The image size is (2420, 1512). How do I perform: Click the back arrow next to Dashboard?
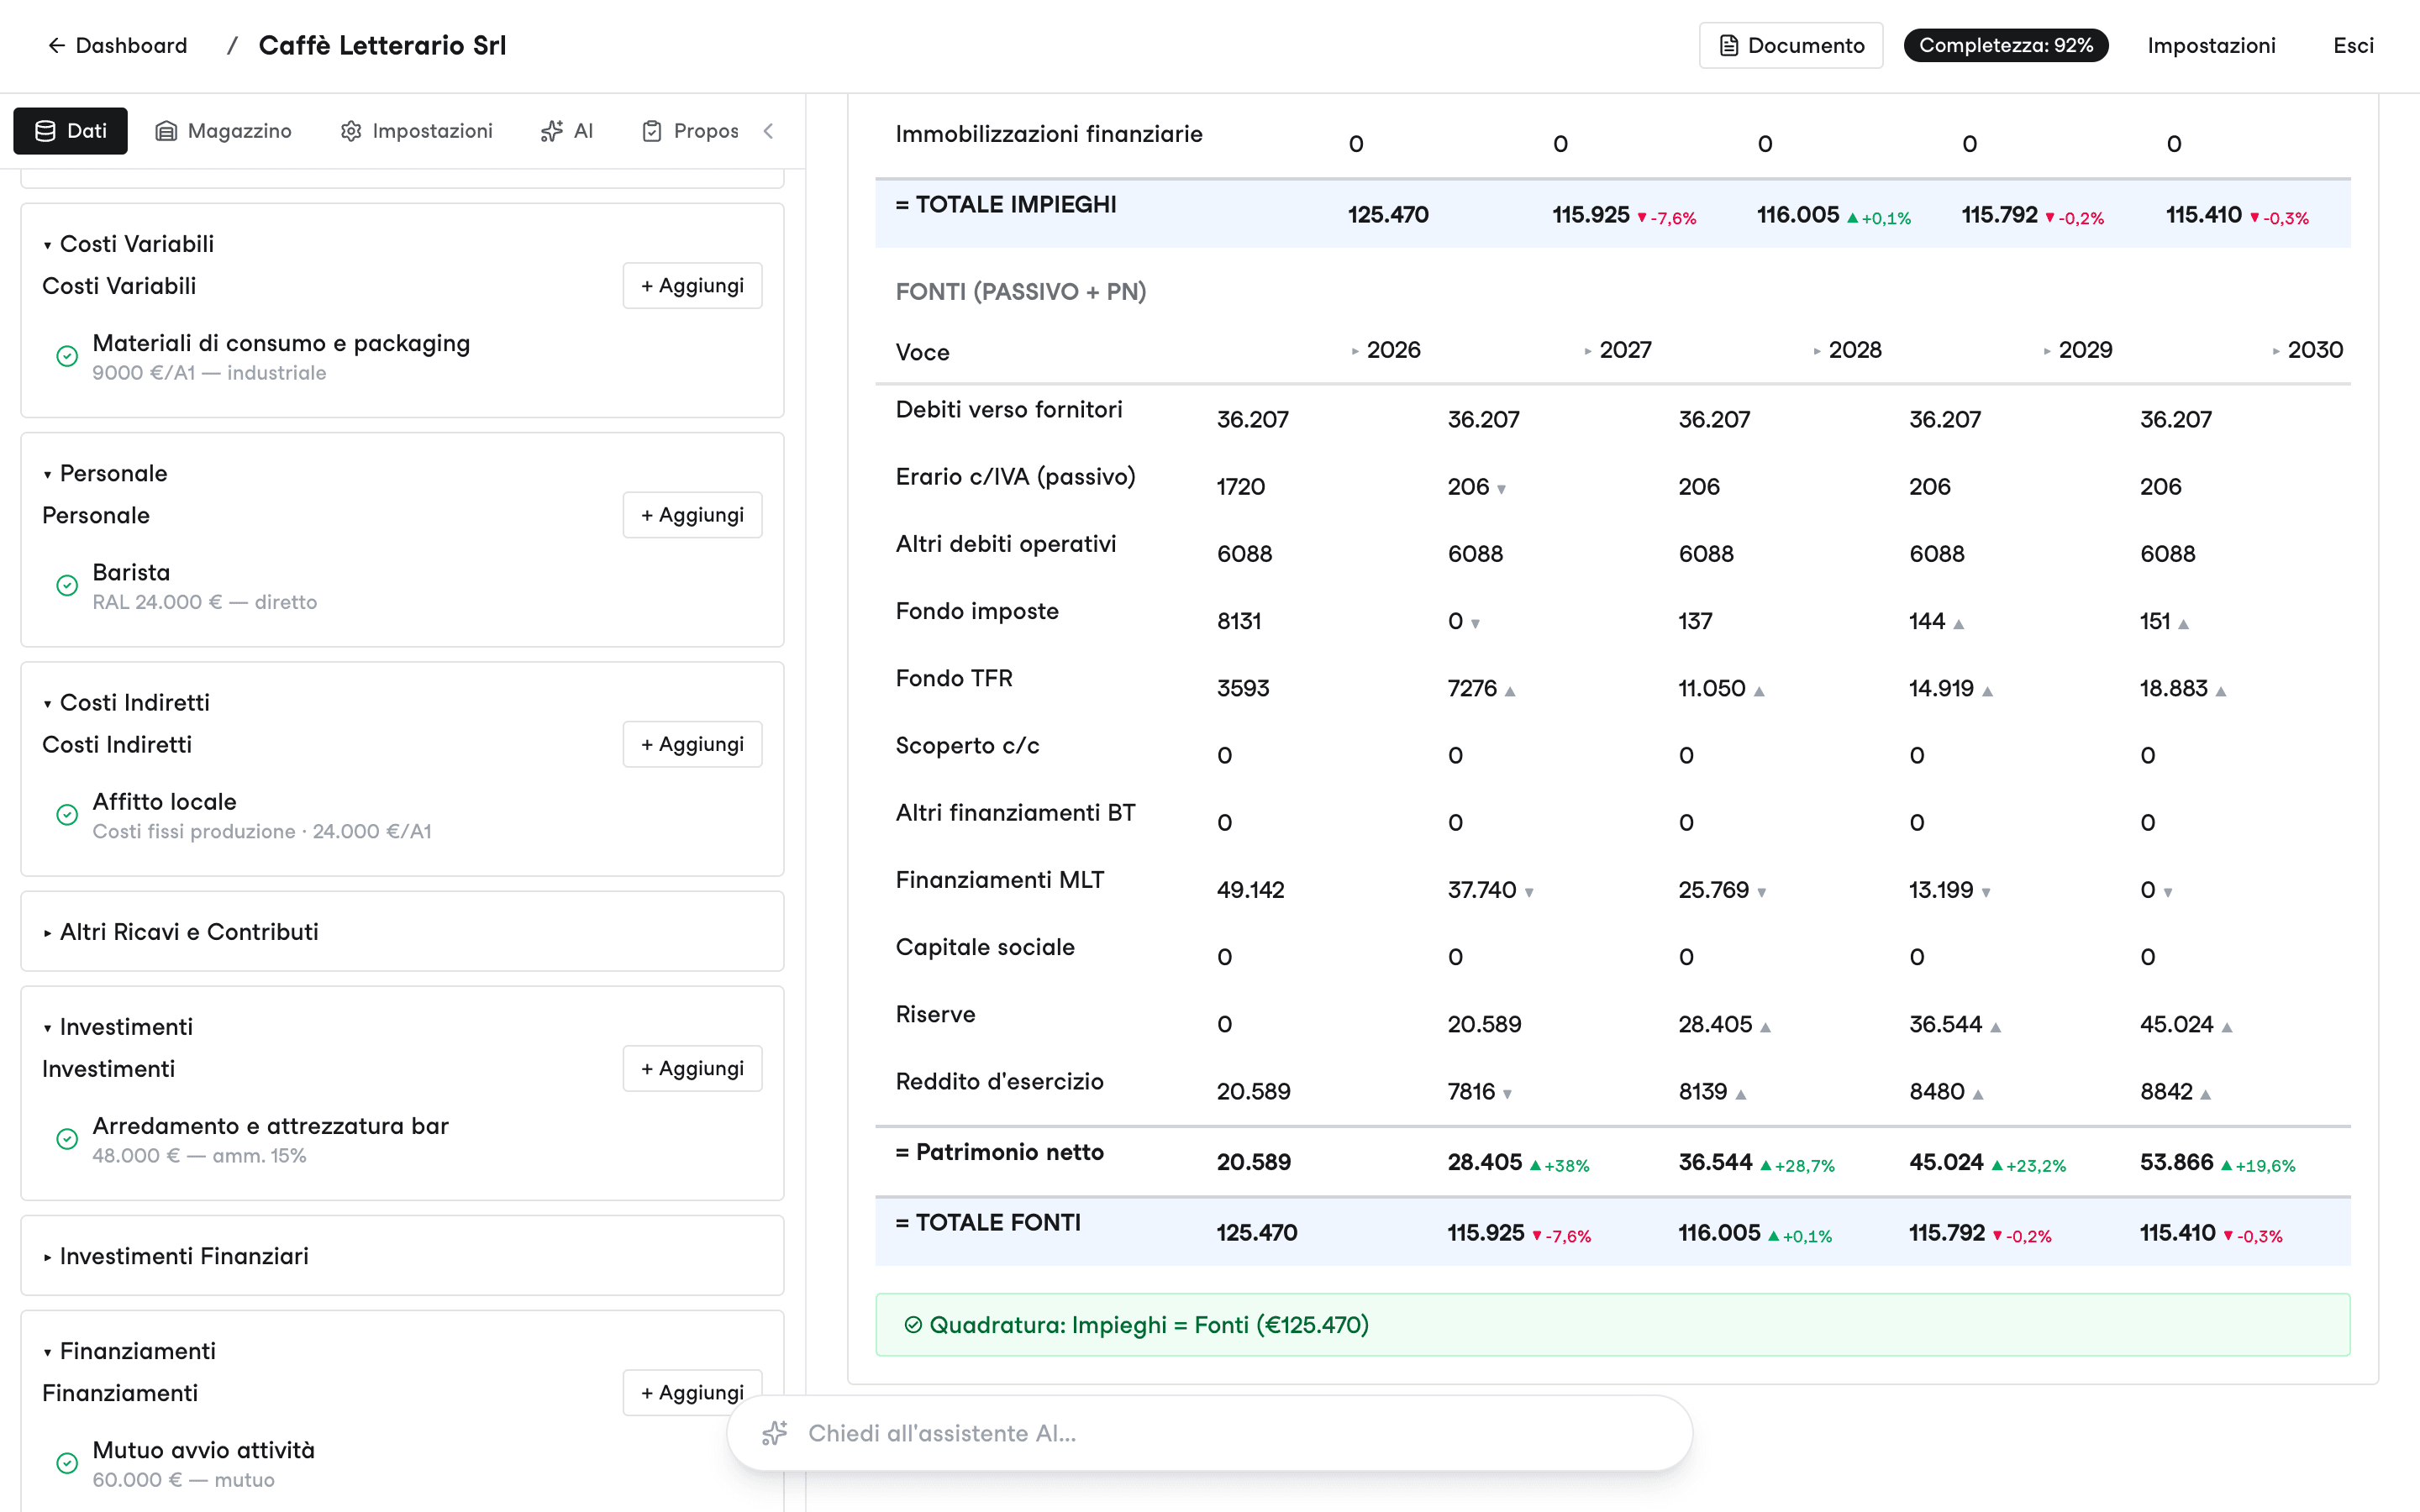57,45
